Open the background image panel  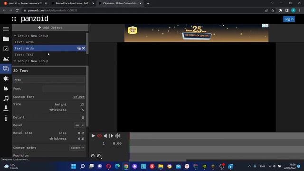coord(6,59)
